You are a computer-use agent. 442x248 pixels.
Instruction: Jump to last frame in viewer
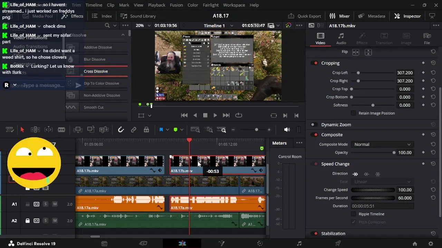tap(226, 115)
